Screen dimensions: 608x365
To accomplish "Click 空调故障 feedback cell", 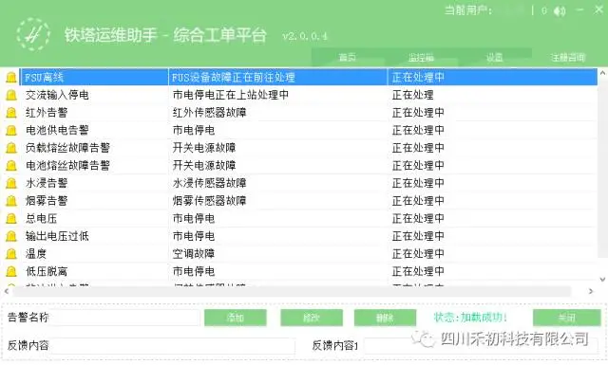I will click(194, 254).
